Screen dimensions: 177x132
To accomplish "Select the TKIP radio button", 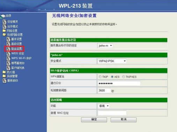I will [100, 77].
